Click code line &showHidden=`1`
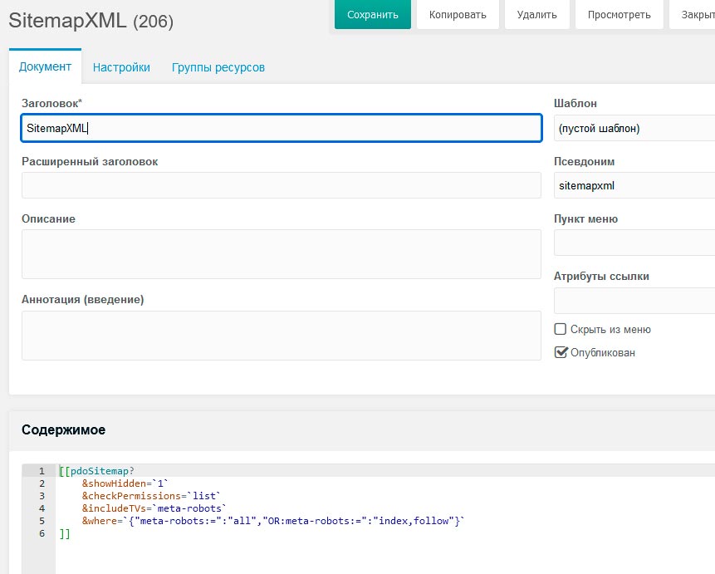The height and width of the screenshot is (574, 715). [x=125, y=483]
